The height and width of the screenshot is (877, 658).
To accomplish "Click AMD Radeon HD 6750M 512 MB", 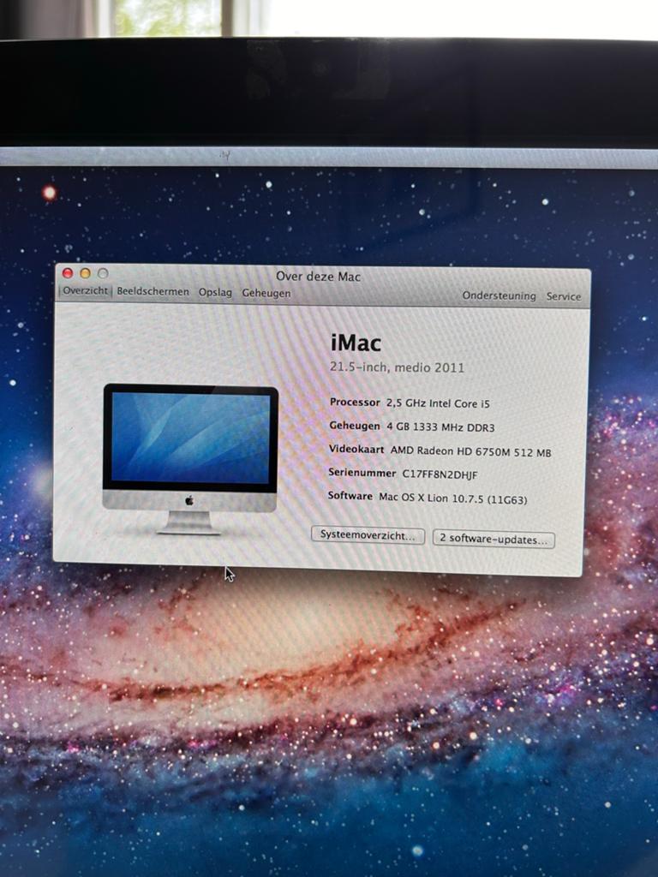I will pos(470,452).
